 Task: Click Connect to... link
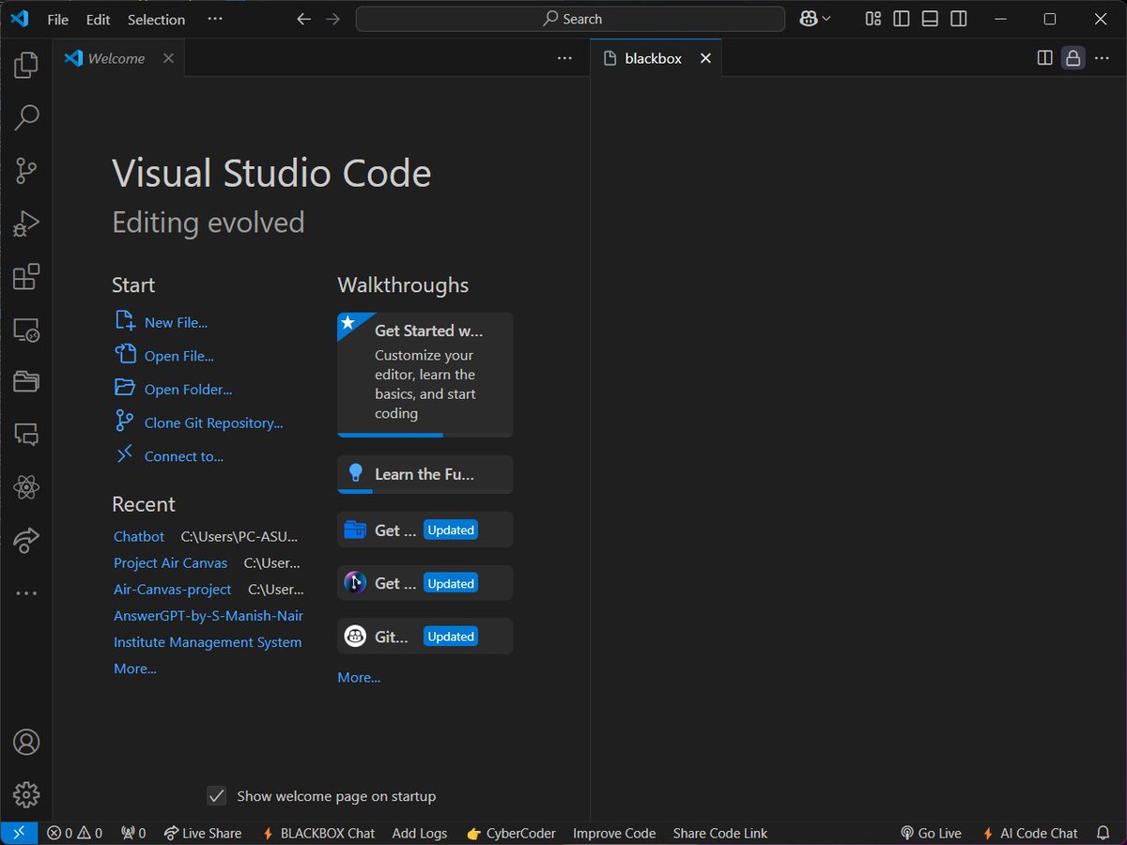183,456
